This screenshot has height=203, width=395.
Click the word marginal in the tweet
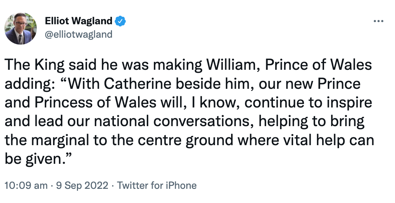tap(61, 140)
